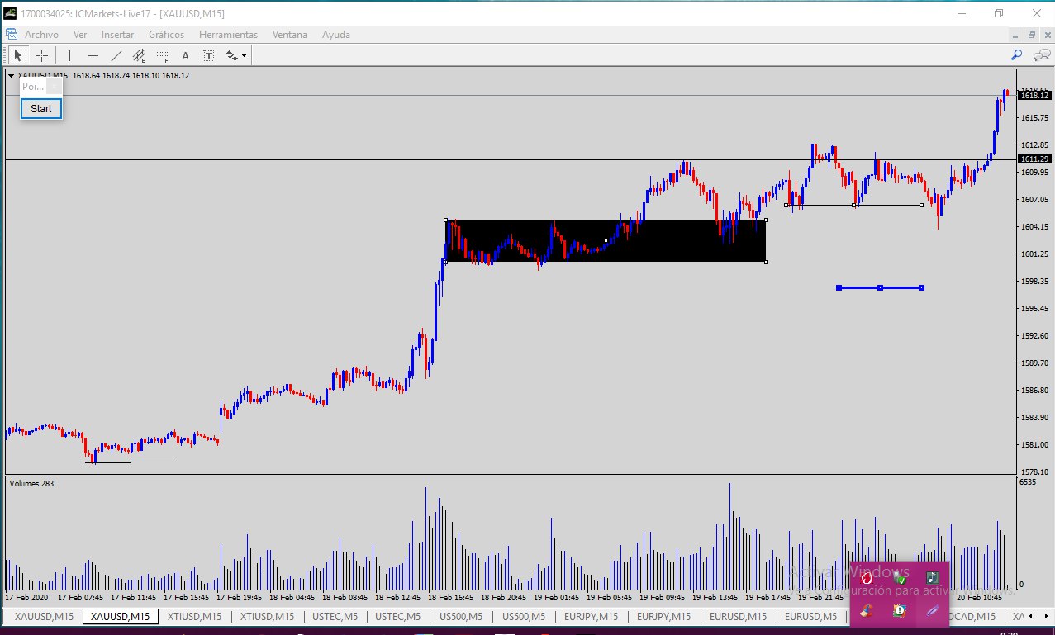The image size is (1055, 635).
Task: Open the first XTIUSD,M15 chart tab
Action: coord(194,616)
